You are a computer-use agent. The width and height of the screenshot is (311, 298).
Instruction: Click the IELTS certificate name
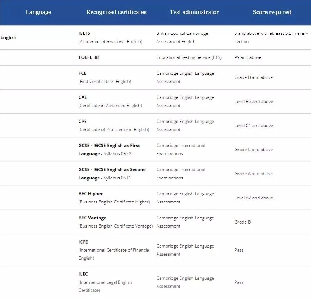84,33
